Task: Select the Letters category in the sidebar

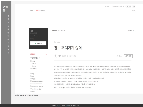Action: pos(34,69)
